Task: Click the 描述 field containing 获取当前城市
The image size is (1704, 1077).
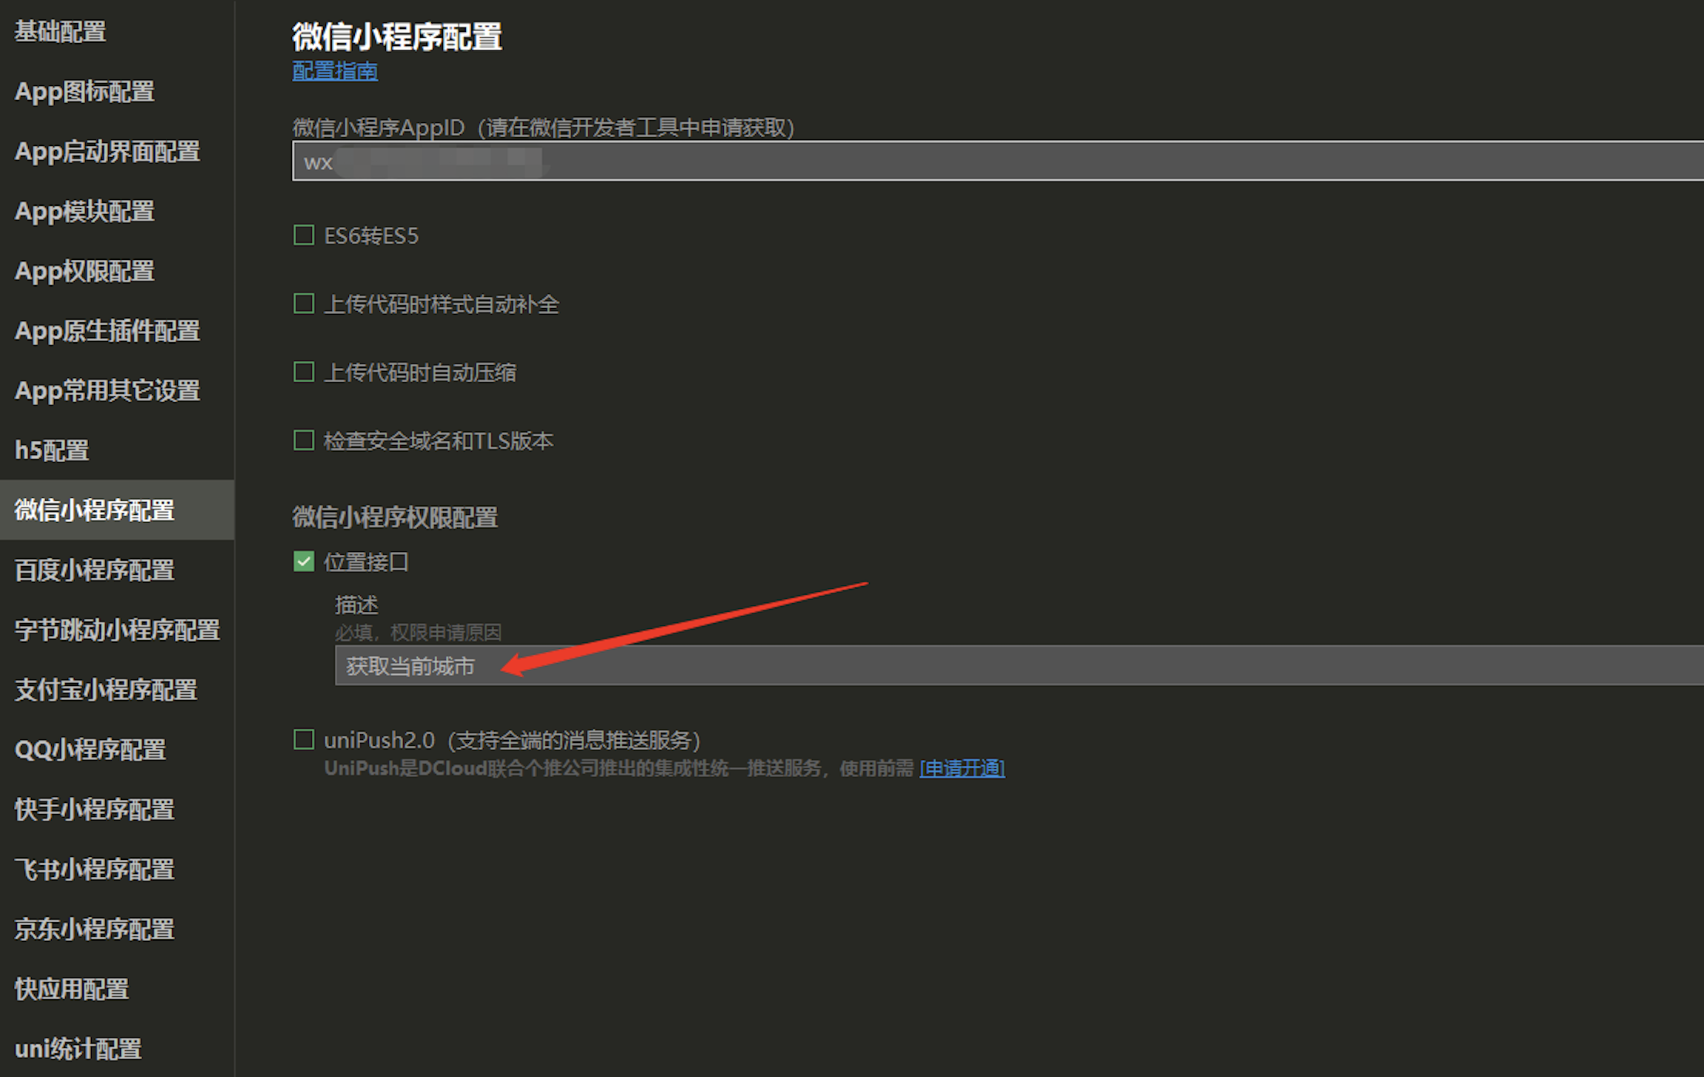Action: [x=1019, y=665]
